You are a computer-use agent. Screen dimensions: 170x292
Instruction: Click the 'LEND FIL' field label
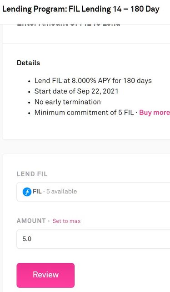32,174
